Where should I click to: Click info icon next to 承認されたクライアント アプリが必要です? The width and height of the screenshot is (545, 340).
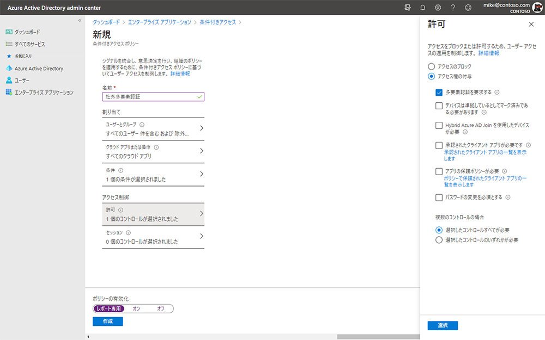528,145
